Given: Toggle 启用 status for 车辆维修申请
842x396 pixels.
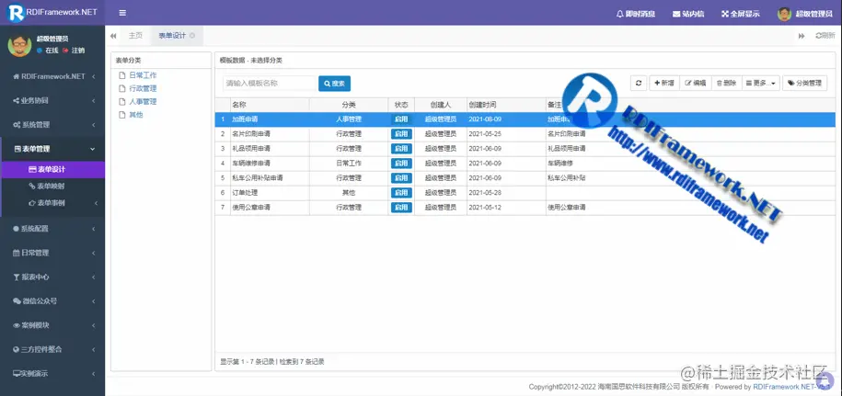Looking at the screenshot, I should pos(401,163).
